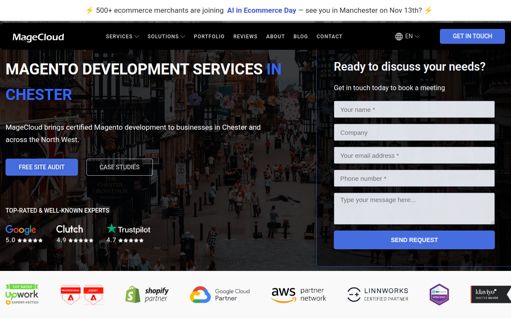Viewport: 511px width, 319px height.
Task: Click the message text area
Action: pyautogui.click(x=414, y=209)
